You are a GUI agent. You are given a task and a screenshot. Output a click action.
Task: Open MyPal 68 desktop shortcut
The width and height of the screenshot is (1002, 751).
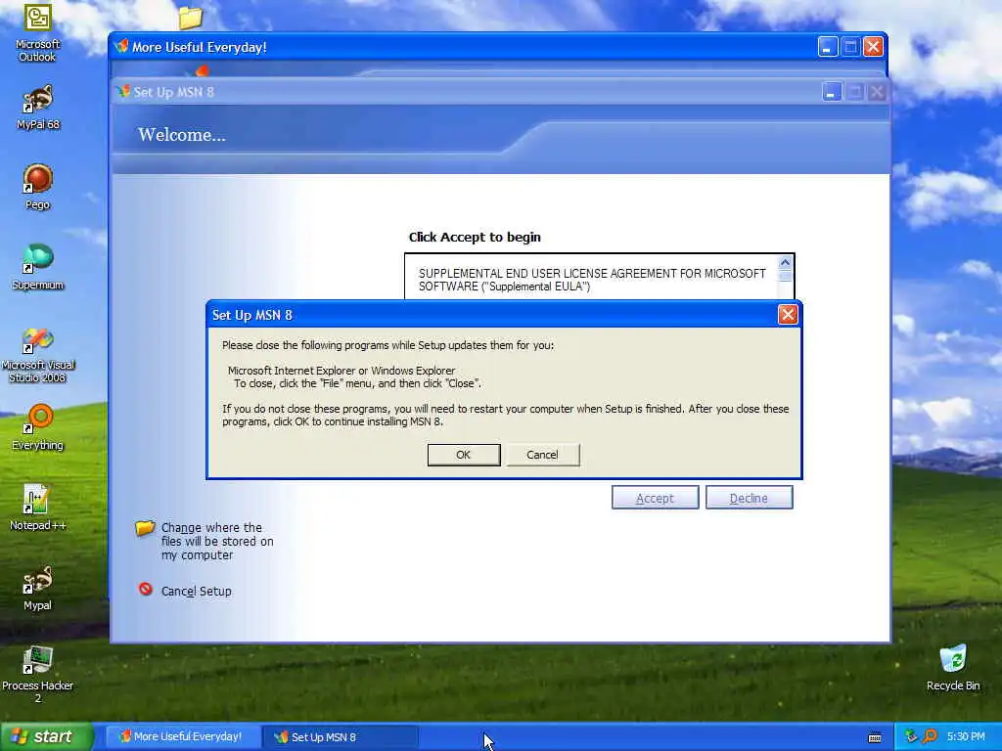coord(38,108)
